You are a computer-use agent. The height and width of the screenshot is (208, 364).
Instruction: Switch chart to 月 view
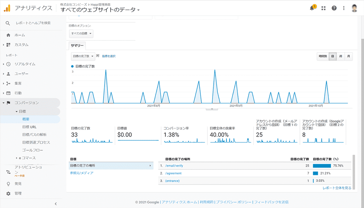click(348, 56)
